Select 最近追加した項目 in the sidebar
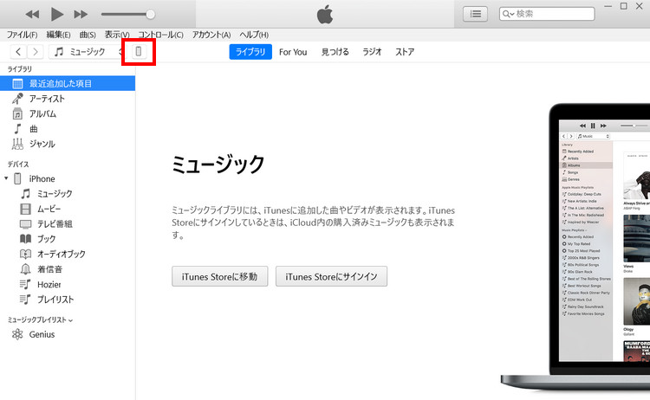This screenshot has height=400, width=650. 68,83
